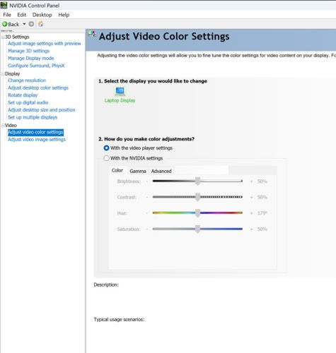This screenshot has width=336, height=353.
Task: Collapse the 3D Settings tree node
Action: (3, 37)
